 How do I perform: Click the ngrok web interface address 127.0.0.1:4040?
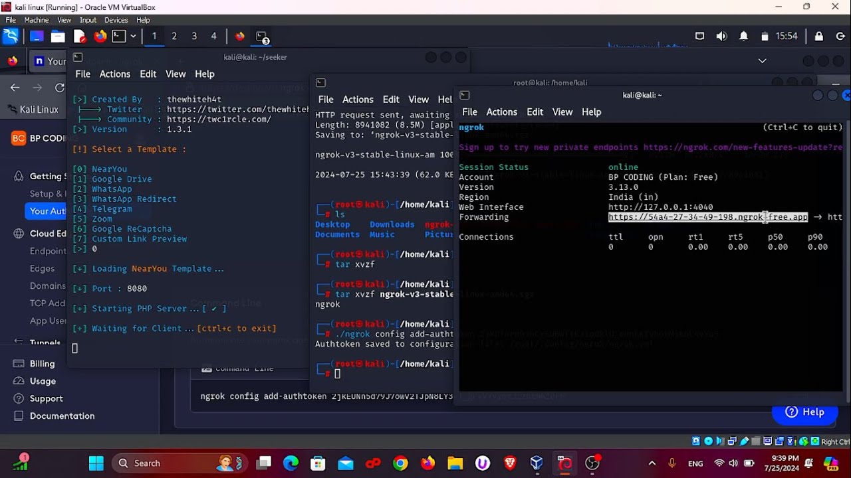click(660, 207)
